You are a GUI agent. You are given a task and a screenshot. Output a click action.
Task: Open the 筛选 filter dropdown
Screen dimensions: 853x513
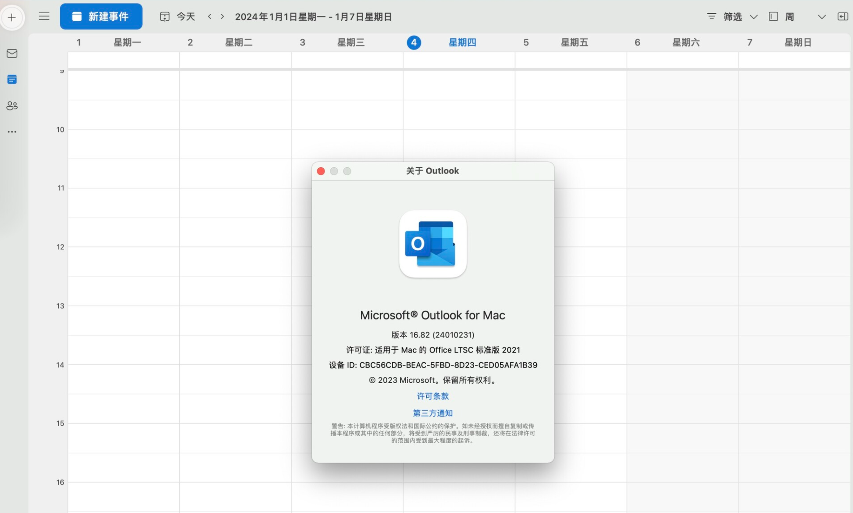tap(732, 17)
